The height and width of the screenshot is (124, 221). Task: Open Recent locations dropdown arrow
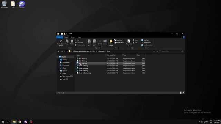pos(65,51)
